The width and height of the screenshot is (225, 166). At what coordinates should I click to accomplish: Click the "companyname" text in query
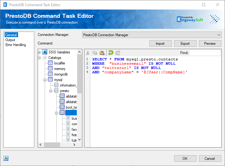tap(118, 72)
